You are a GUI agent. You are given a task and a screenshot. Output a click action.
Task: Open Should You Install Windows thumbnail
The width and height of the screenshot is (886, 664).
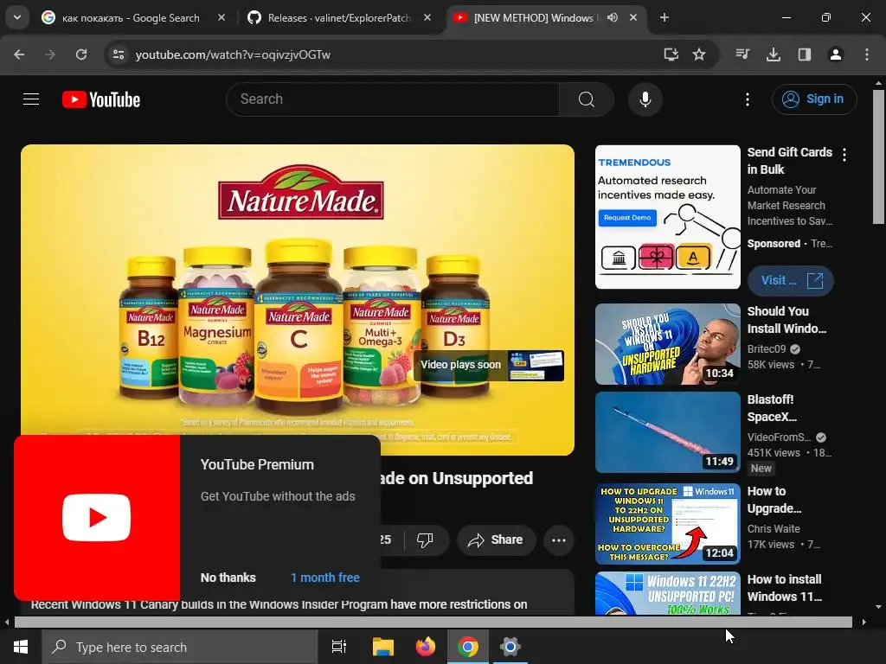(668, 344)
